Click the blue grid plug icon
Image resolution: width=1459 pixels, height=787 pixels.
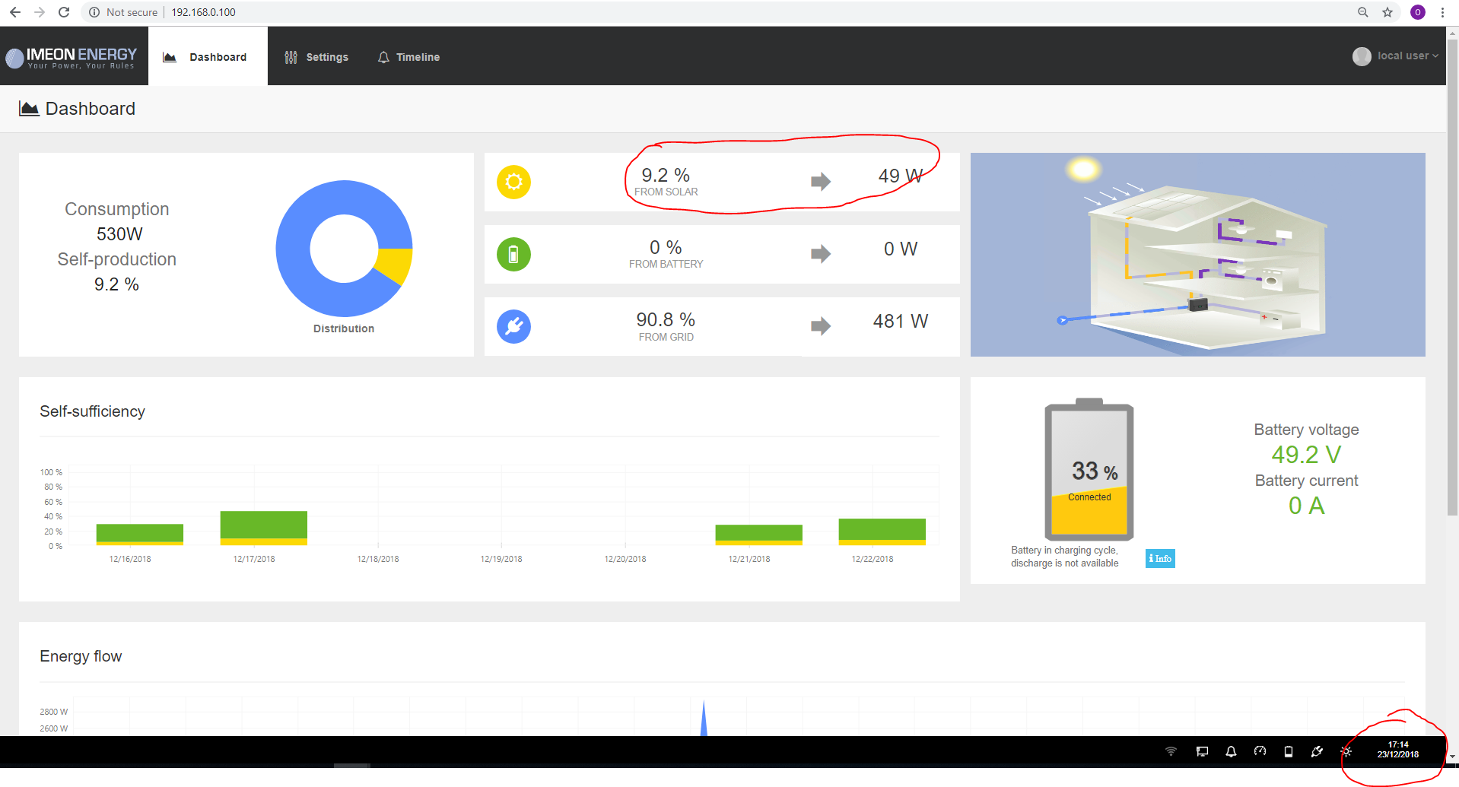point(513,326)
